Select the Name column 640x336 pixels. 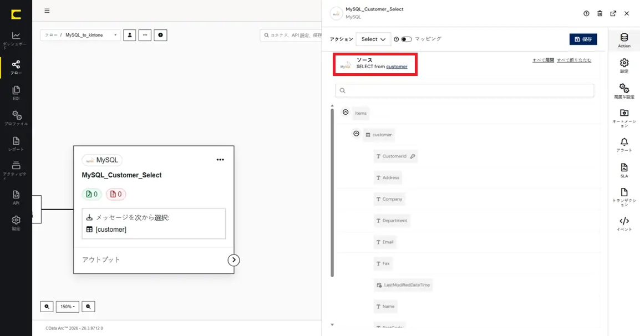385,306
